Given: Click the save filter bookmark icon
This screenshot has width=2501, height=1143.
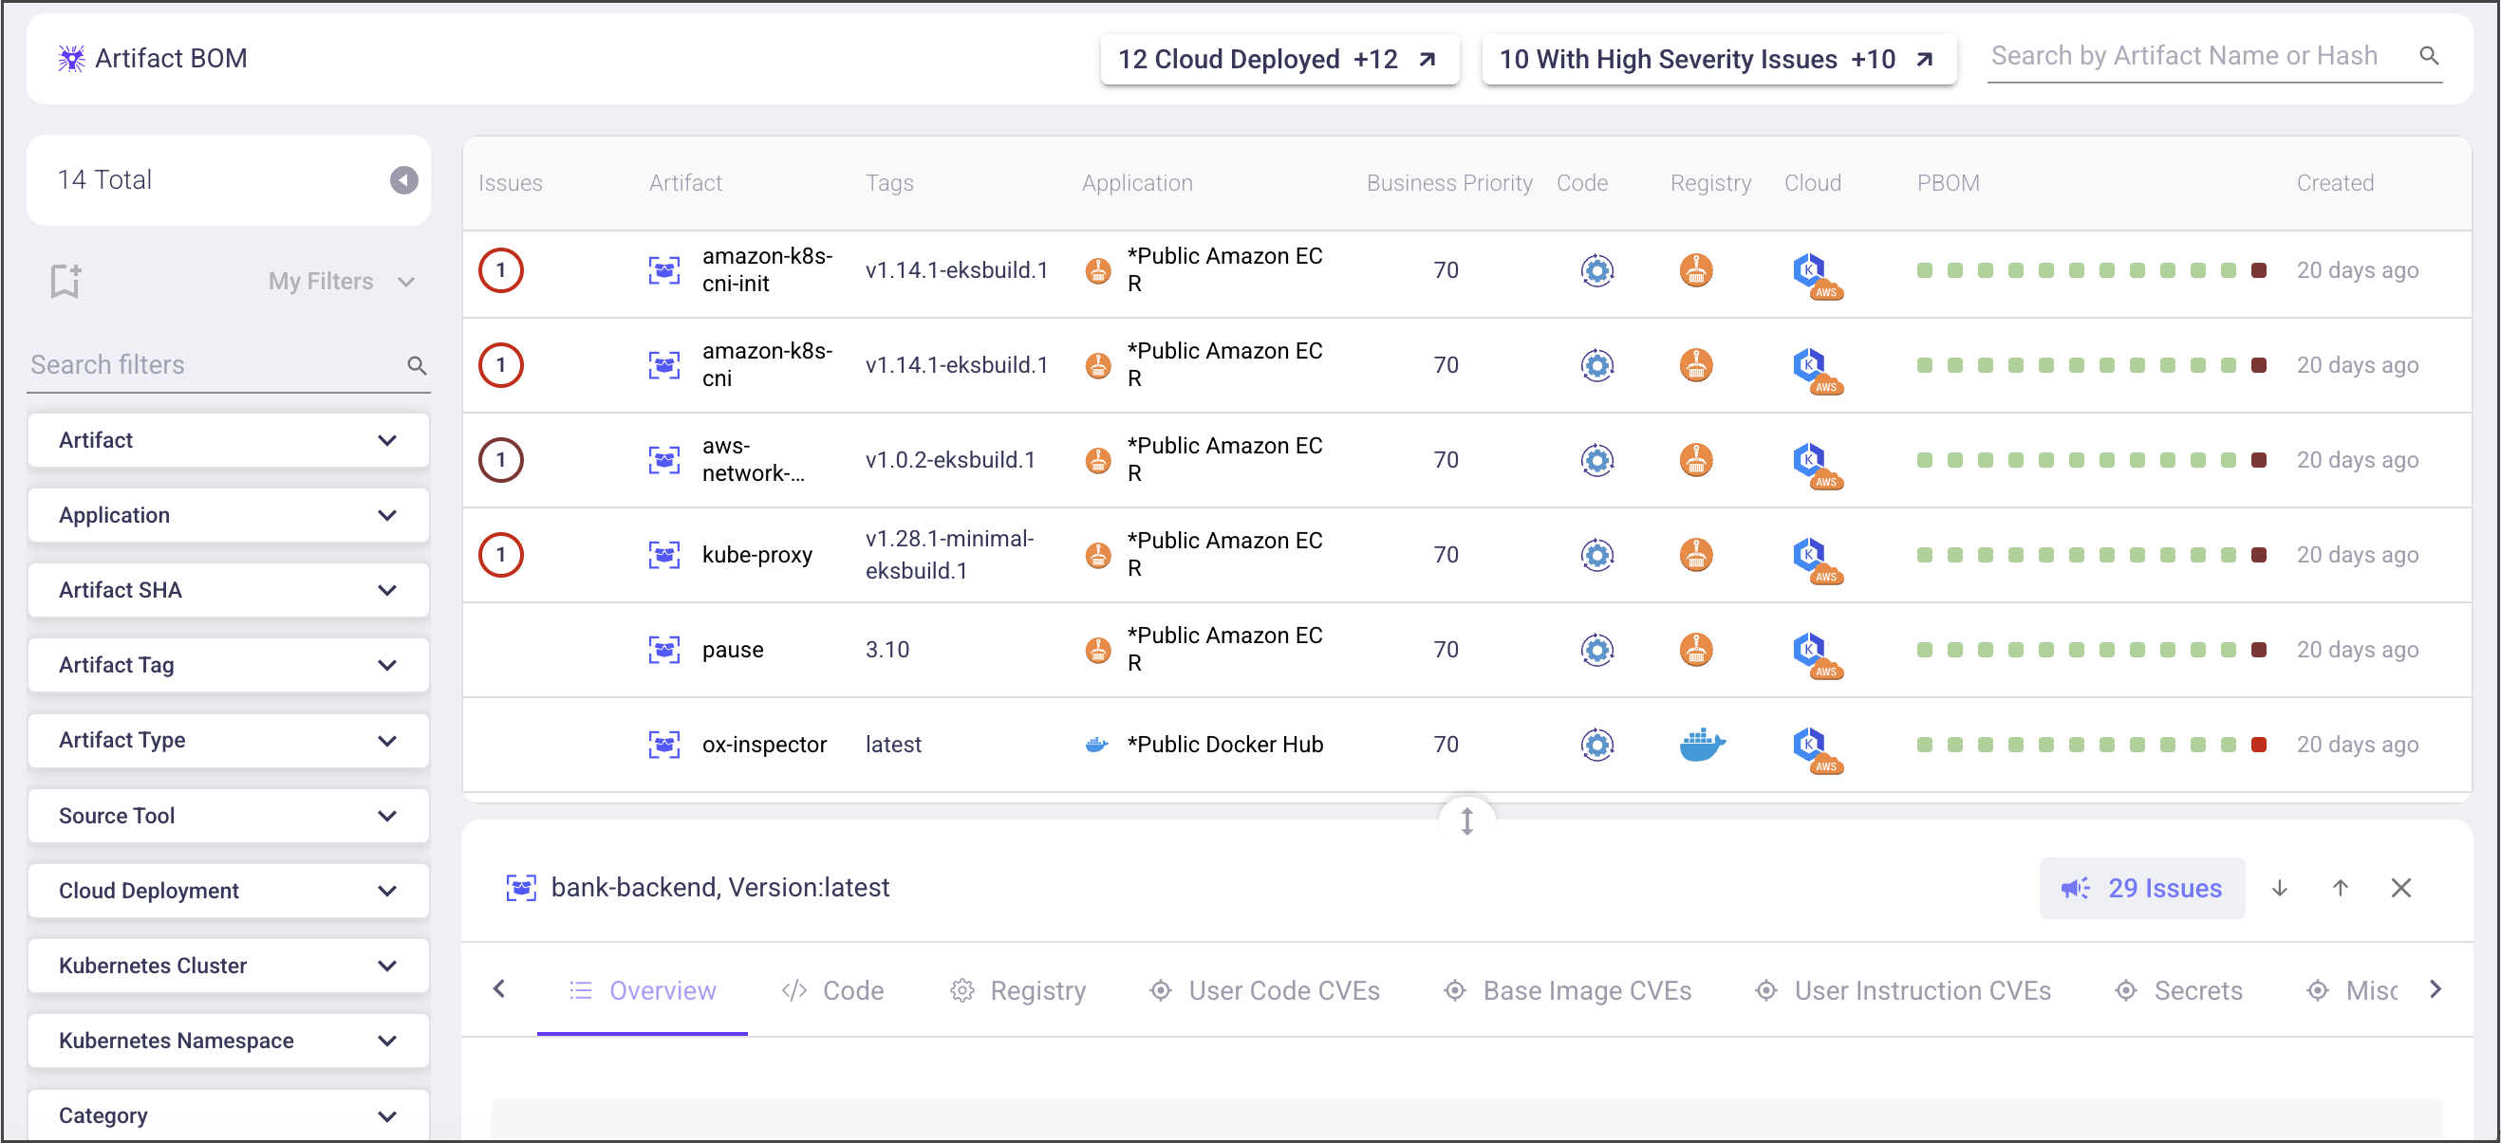Looking at the screenshot, I should (x=65, y=282).
